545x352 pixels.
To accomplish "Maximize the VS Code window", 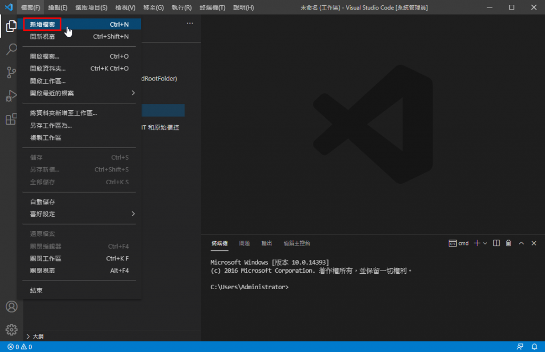I will click(x=511, y=7).
